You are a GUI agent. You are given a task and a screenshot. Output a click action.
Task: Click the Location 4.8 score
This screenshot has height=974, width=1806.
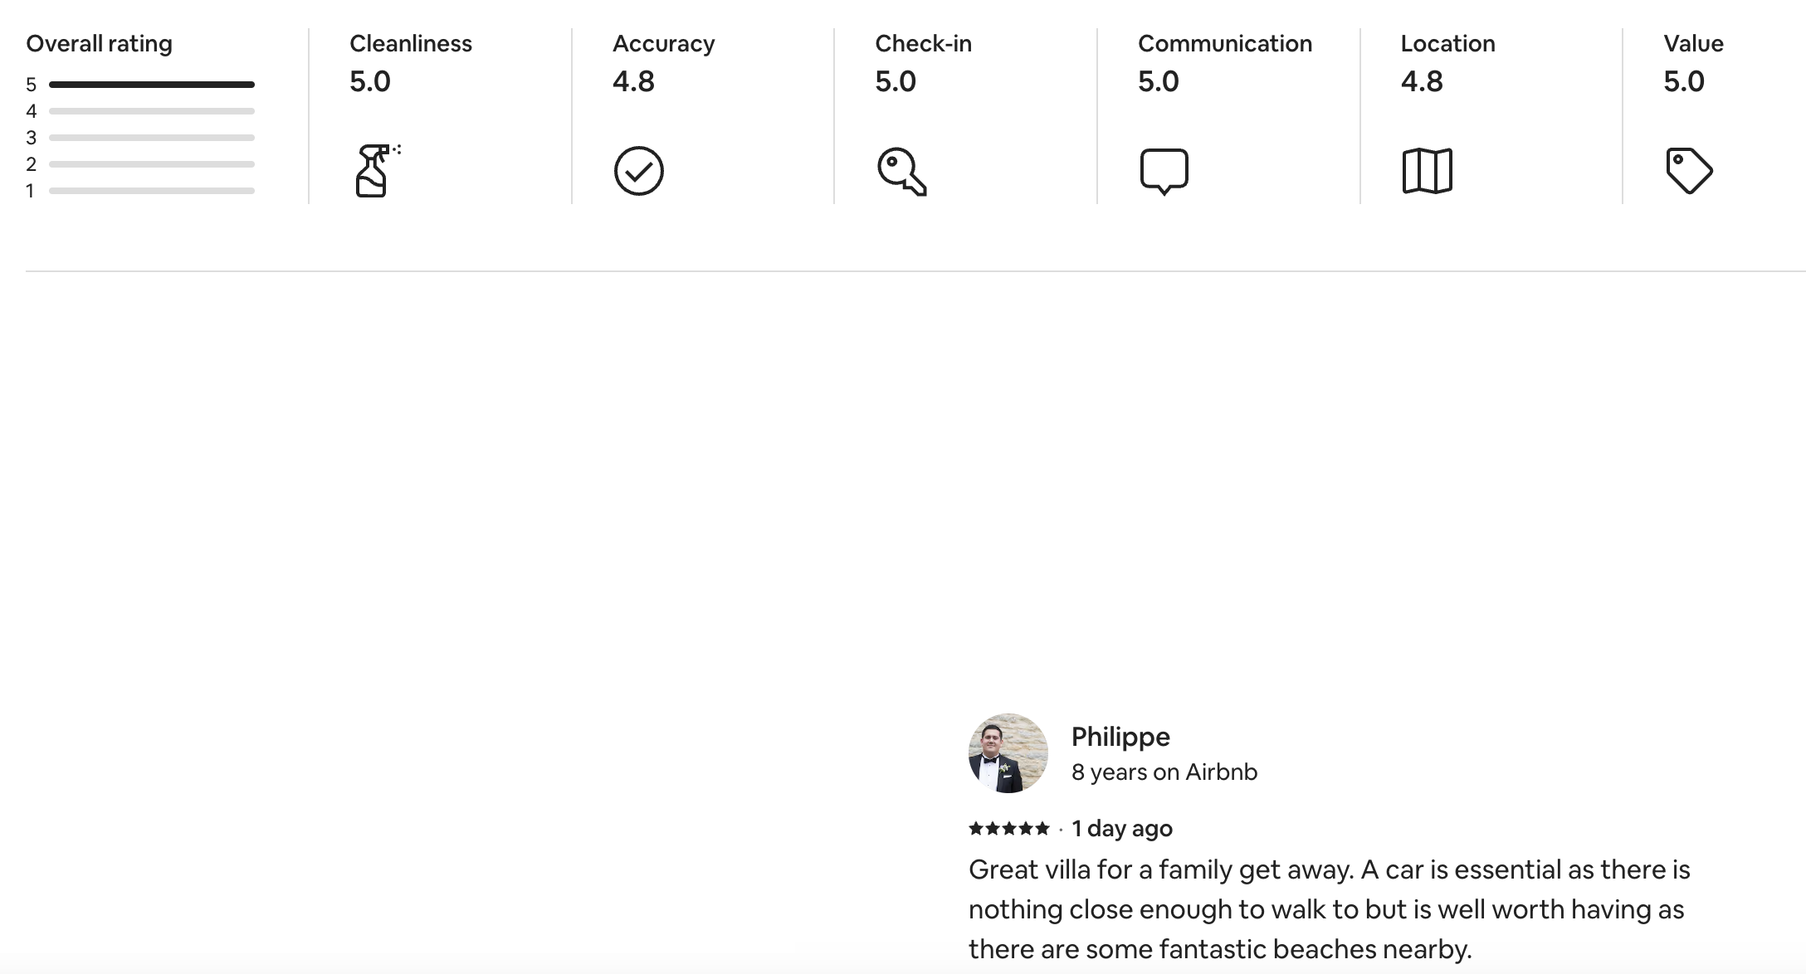click(1422, 81)
